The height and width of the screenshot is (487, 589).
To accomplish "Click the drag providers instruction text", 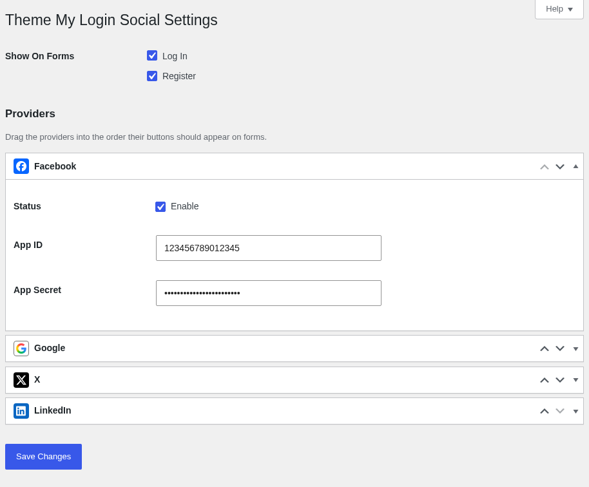I will (x=136, y=137).
